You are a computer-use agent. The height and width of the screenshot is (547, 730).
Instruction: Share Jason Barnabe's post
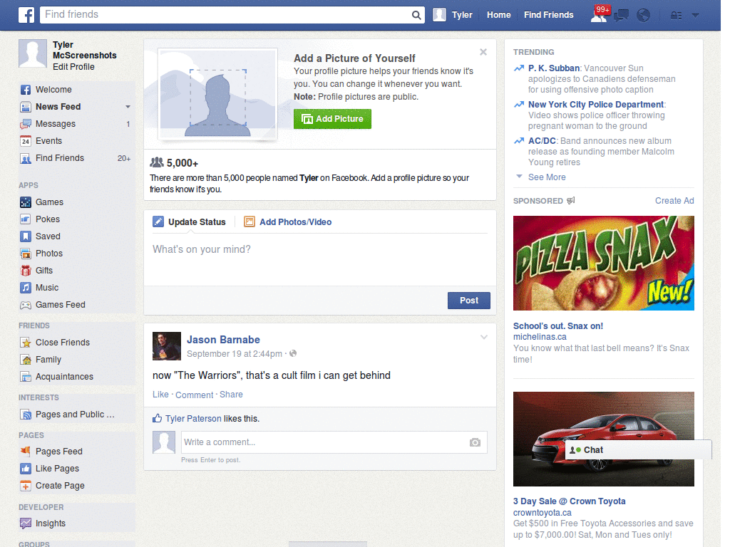pos(231,395)
